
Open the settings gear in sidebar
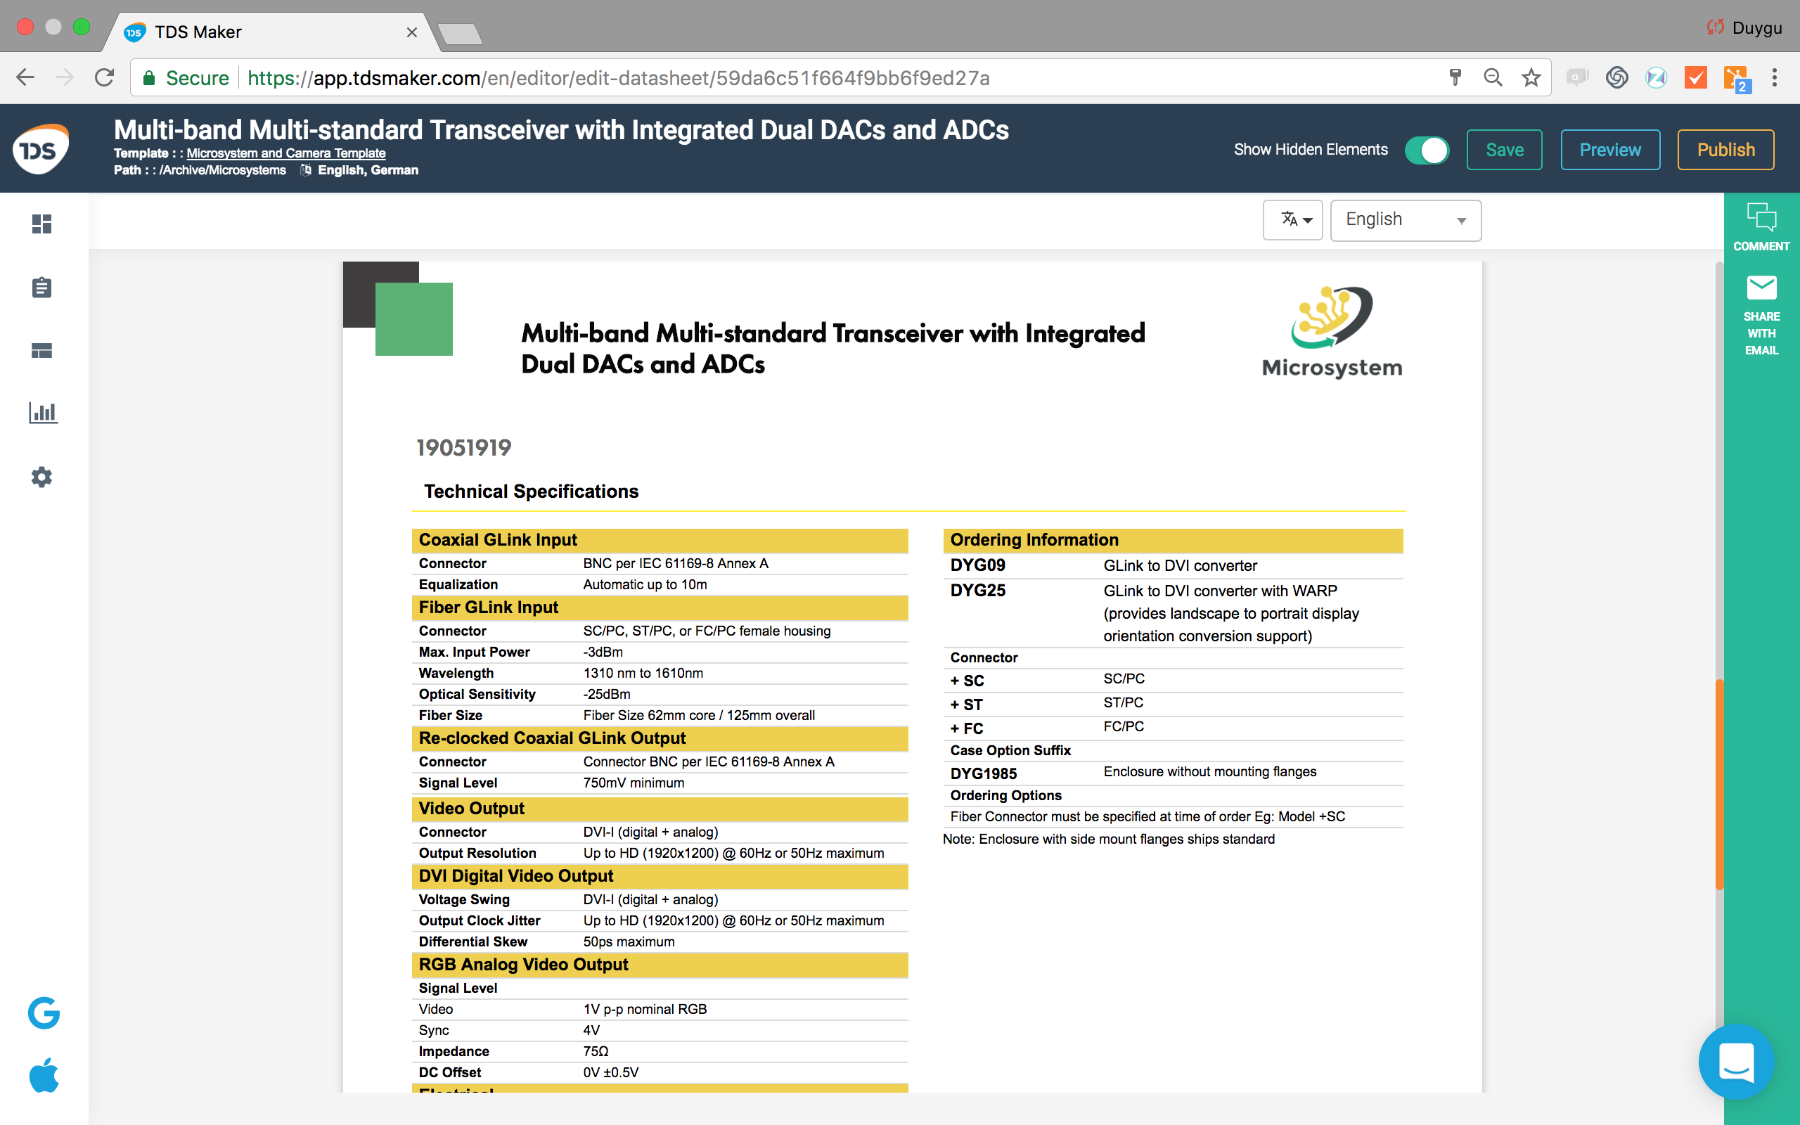coord(41,477)
